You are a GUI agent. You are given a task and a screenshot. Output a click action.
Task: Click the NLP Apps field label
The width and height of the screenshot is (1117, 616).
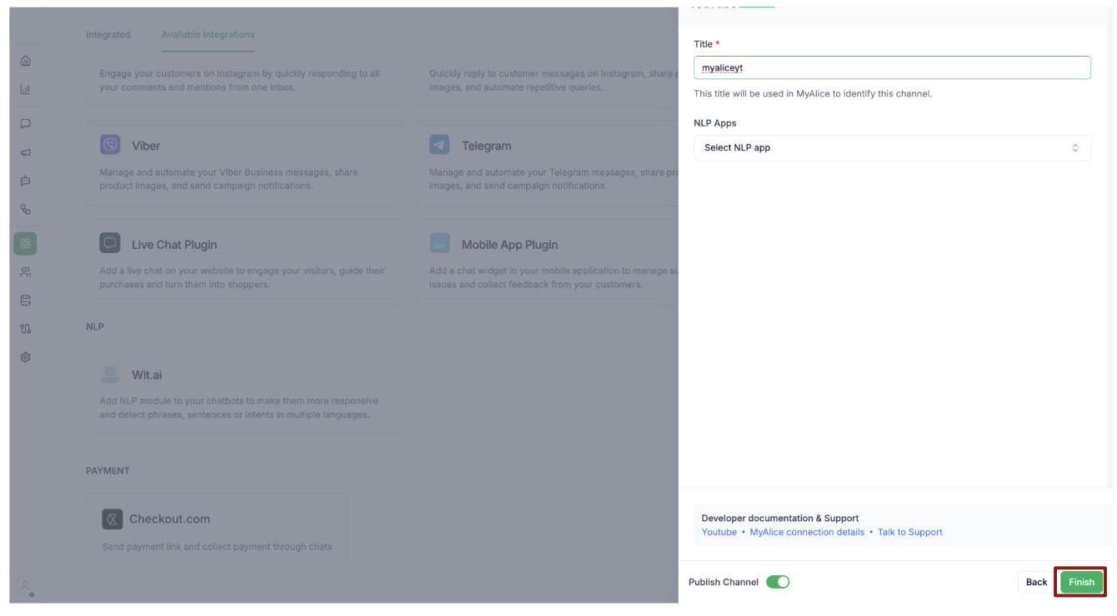(715, 123)
